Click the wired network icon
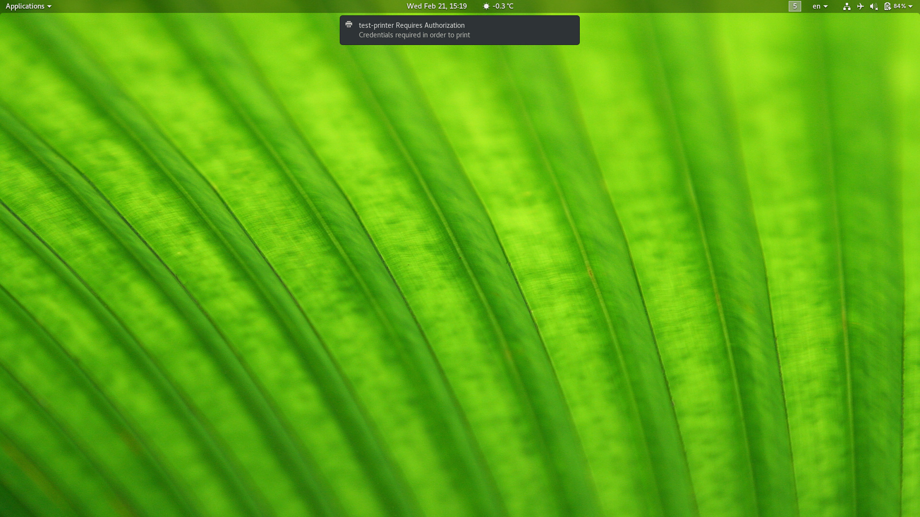This screenshot has width=920, height=517. tap(847, 6)
